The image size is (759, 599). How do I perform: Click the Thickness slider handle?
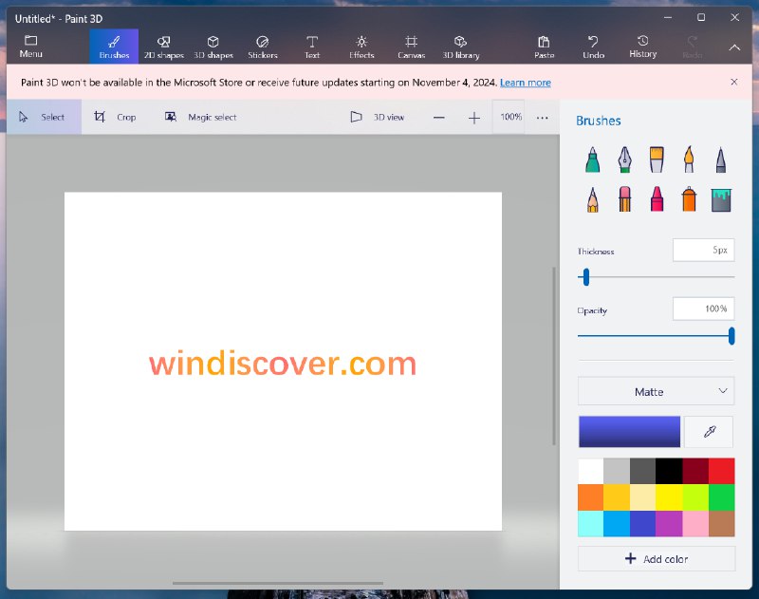click(x=586, y=277)
